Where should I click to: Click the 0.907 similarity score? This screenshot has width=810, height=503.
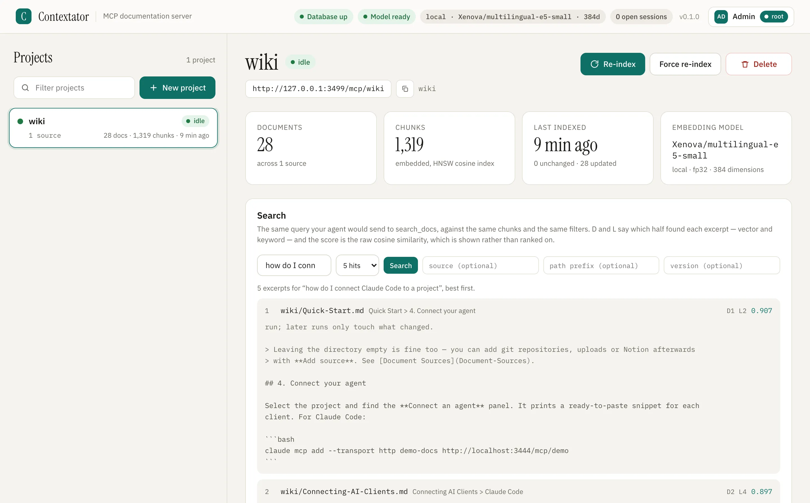(761, 311)
